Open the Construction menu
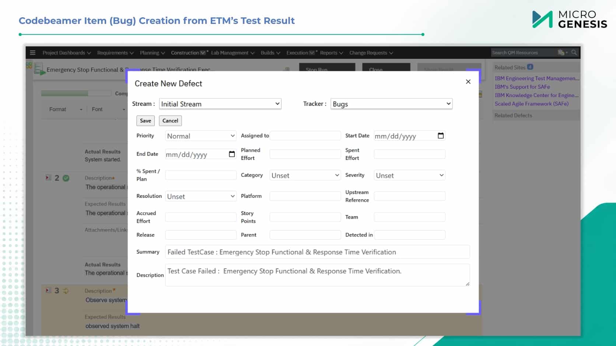Viewport: 616px width, 346px height. [x=188, y=53]
